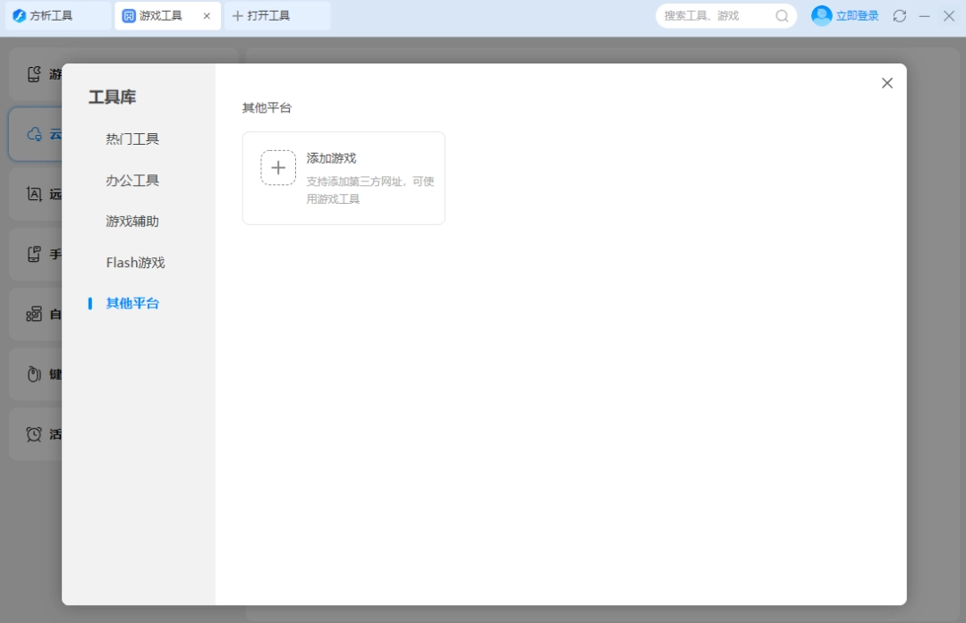Click the magnifier icon in the search bar

(x=782, y=15)
